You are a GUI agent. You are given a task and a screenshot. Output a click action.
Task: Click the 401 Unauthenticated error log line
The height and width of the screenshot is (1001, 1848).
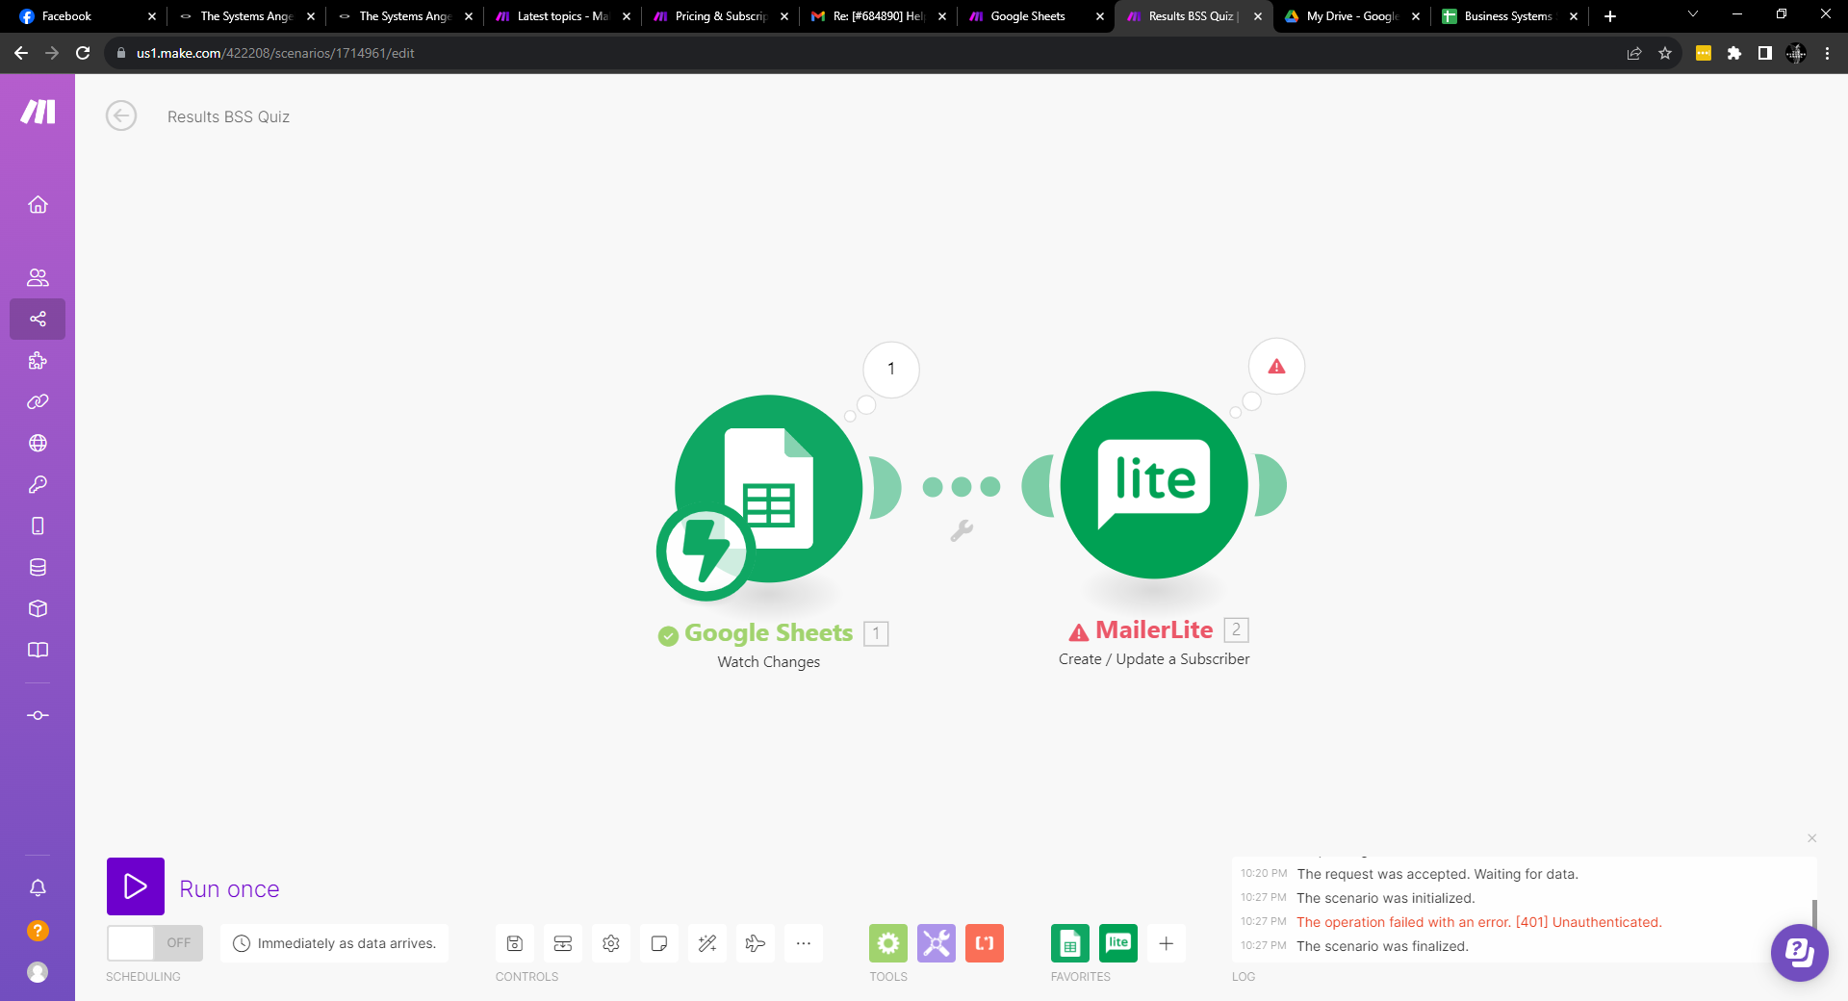[1478, 922]
